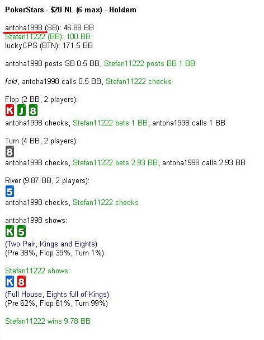
Task: Click the italic fold text
Action: [x=11, y=82]
